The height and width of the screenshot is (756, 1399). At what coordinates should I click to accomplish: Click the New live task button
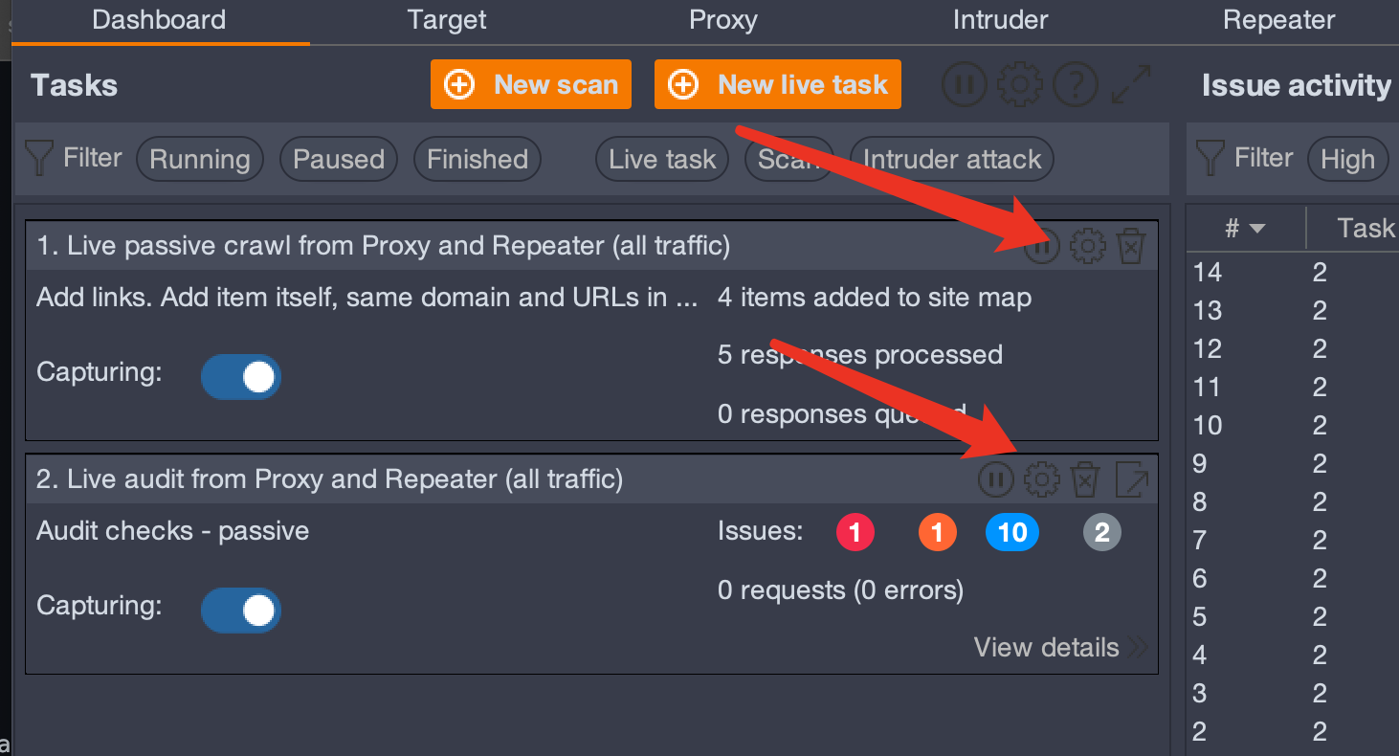[778, 84]
